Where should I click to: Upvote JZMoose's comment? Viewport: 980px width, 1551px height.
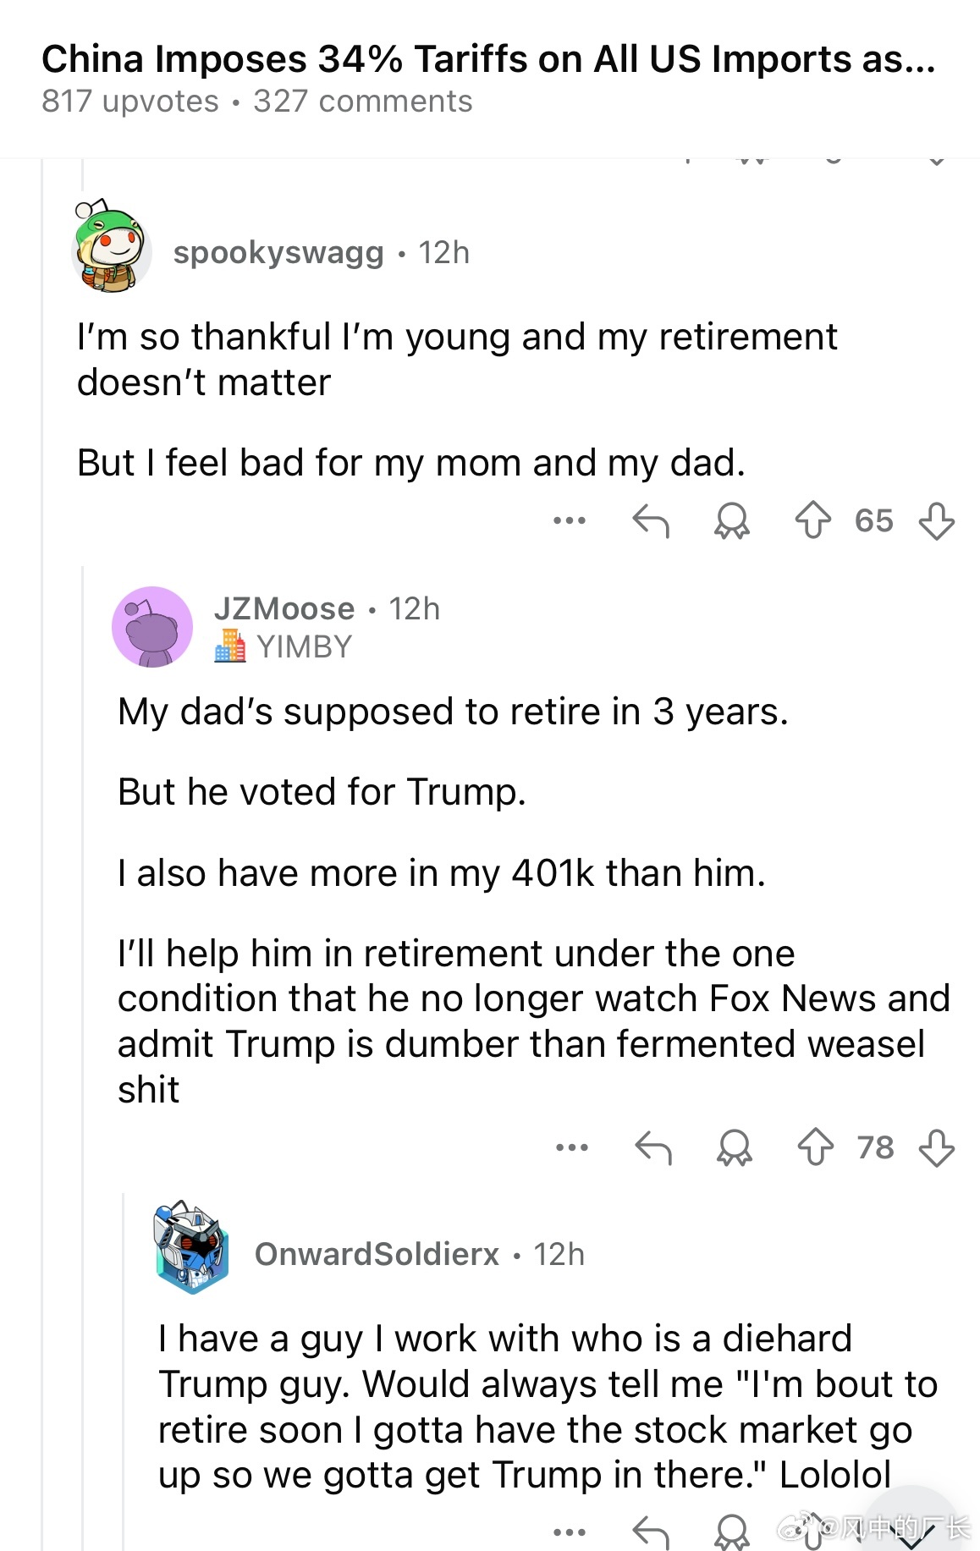[815, 1147]
